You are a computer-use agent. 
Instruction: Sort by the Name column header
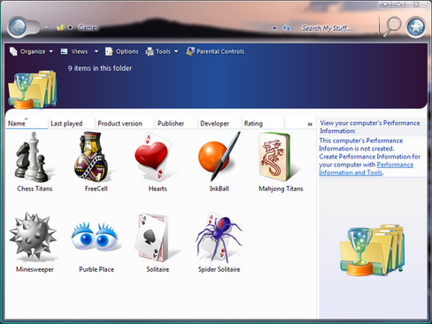[27, 123]
